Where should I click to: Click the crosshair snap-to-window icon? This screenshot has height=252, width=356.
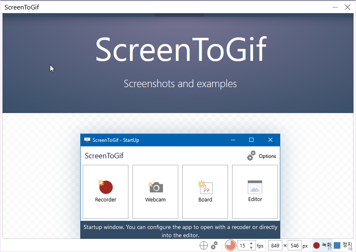click(x=204, y=245)
